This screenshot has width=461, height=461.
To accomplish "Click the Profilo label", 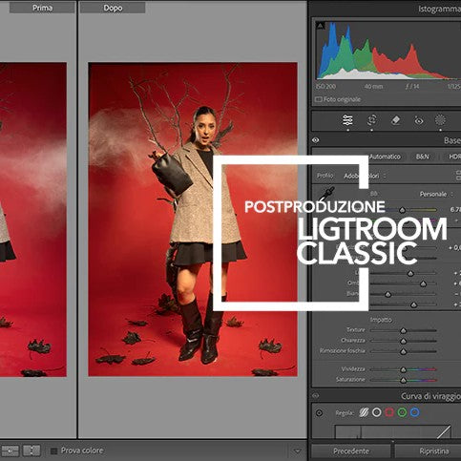I will click(x=325, y=176).
